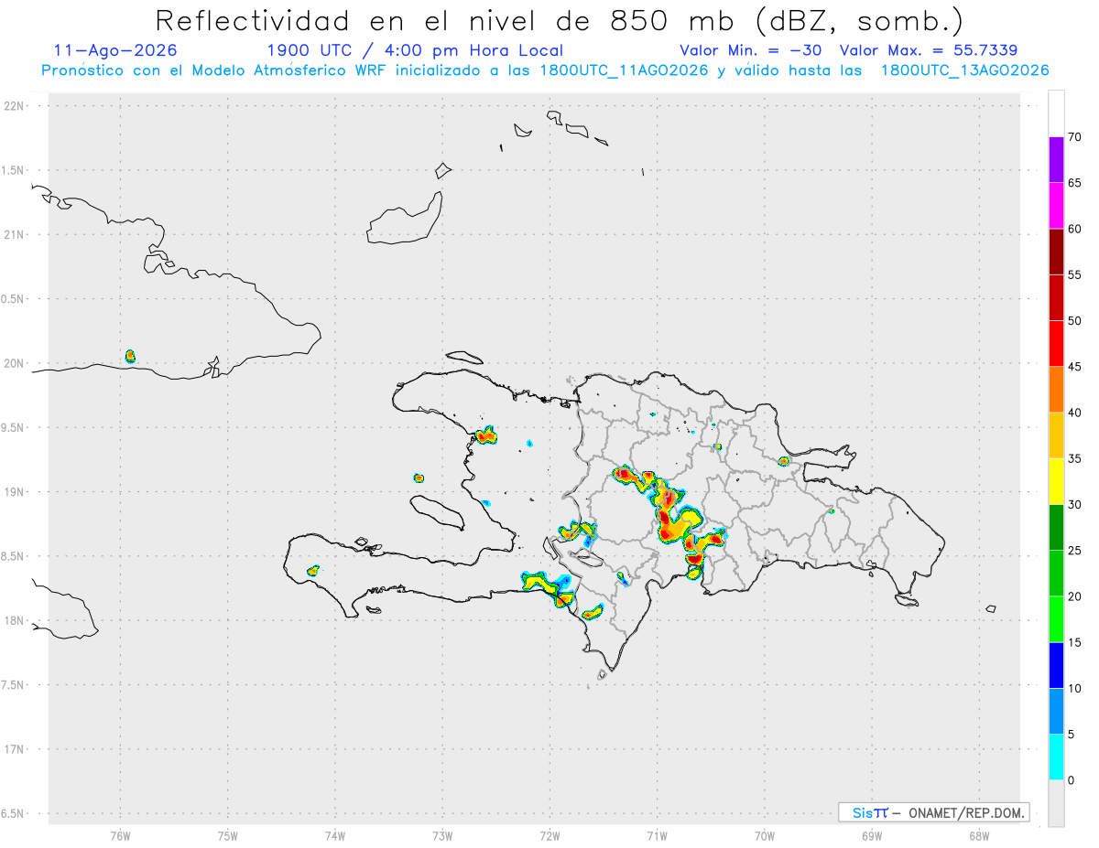Viewport: 1099px width, 848px height.
Task: Click the small storm cell offshore near 73W 19N
Action: 419,478
